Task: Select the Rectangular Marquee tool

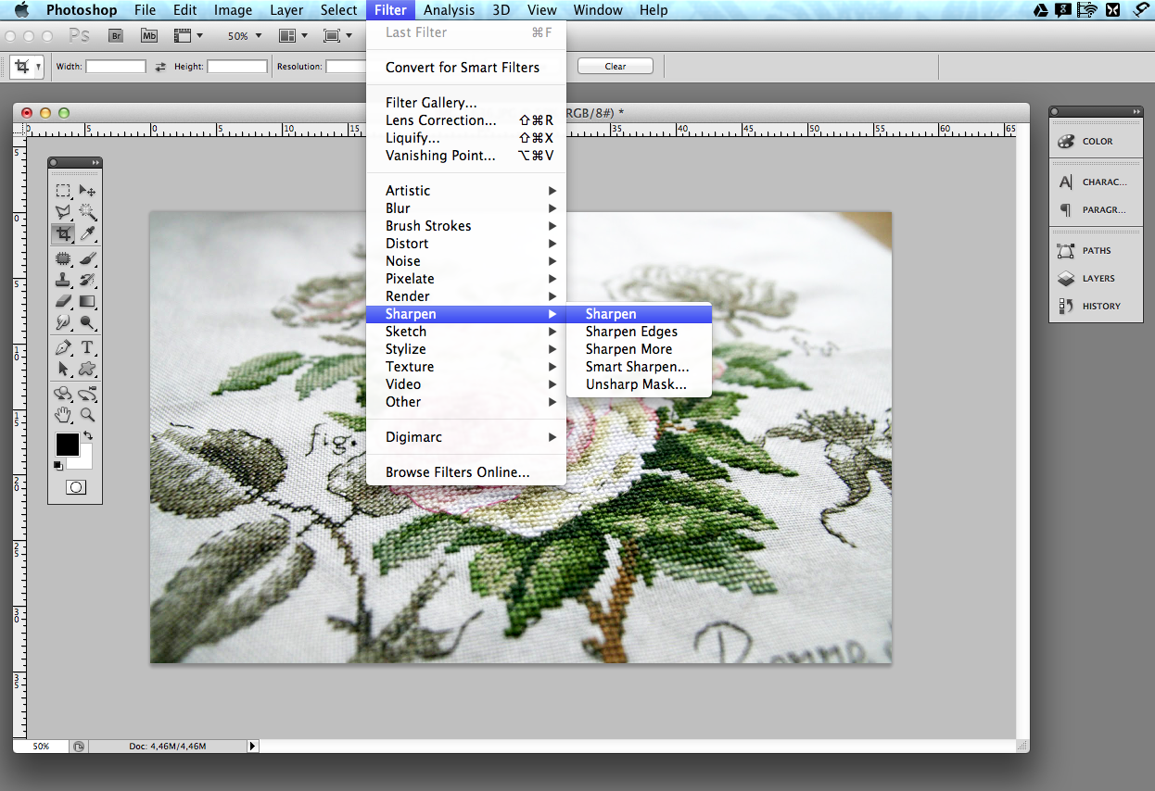Action: pyautogui.click(x=63, y=191)
